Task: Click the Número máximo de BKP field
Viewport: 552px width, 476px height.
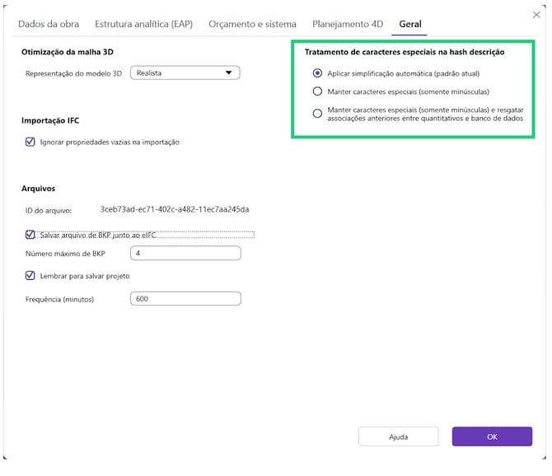Action: pos(185,253)
